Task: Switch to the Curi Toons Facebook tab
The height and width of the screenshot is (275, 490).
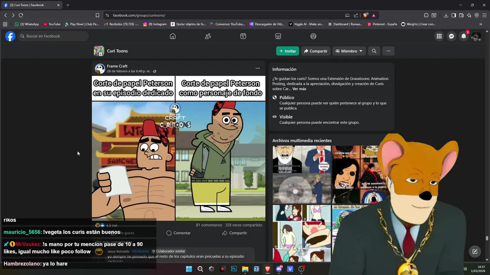Action: (32, 5)
